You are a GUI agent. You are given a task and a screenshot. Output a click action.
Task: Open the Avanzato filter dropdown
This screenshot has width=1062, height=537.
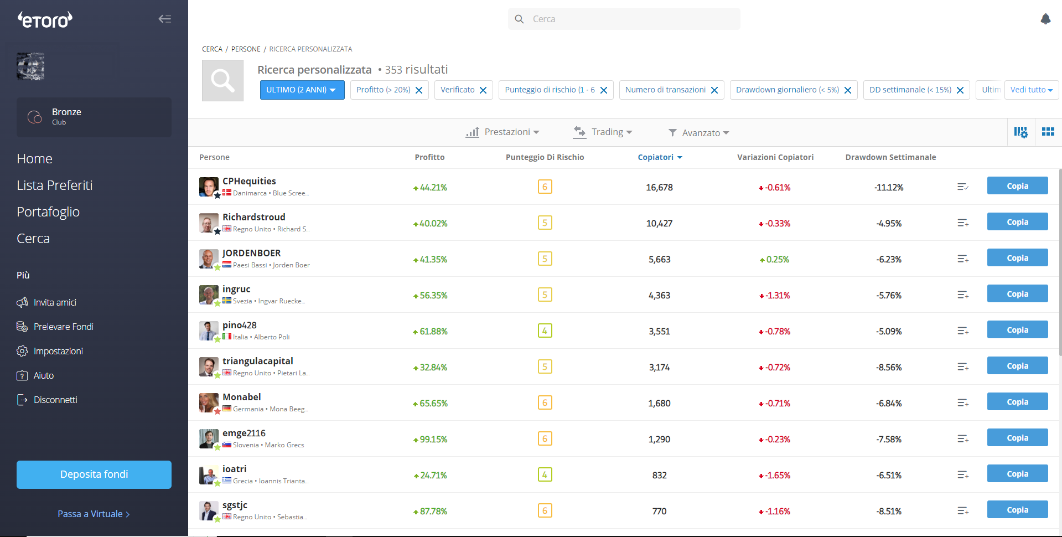pos(699,133)
